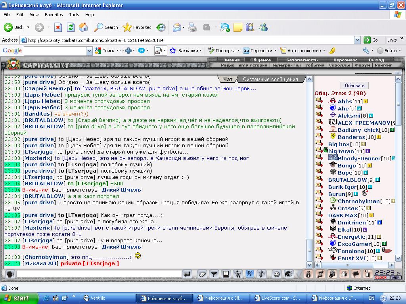
Task: Select the Чат tab
Action: 228,79
